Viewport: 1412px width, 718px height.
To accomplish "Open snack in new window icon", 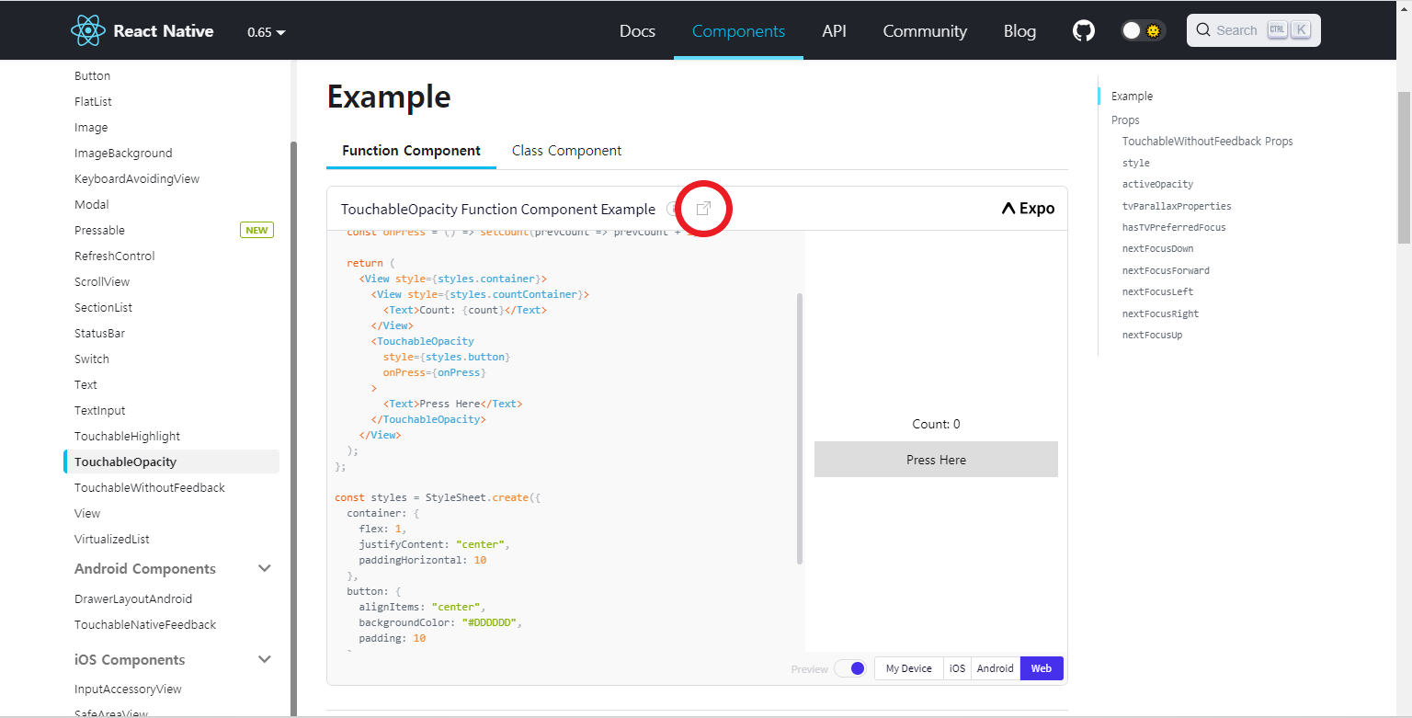I will 703,209.
